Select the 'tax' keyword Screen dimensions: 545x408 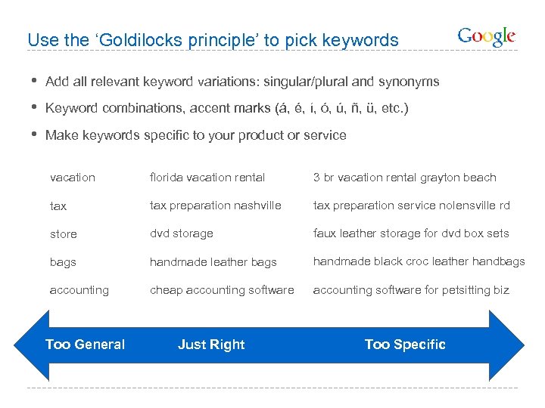point(58,206)
